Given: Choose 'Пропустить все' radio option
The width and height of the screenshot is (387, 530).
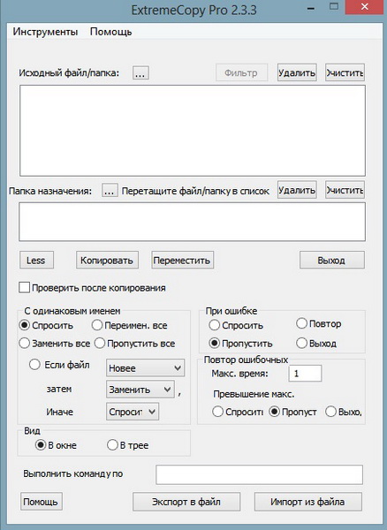Looking at the screenshot, I should pos(100,344).
